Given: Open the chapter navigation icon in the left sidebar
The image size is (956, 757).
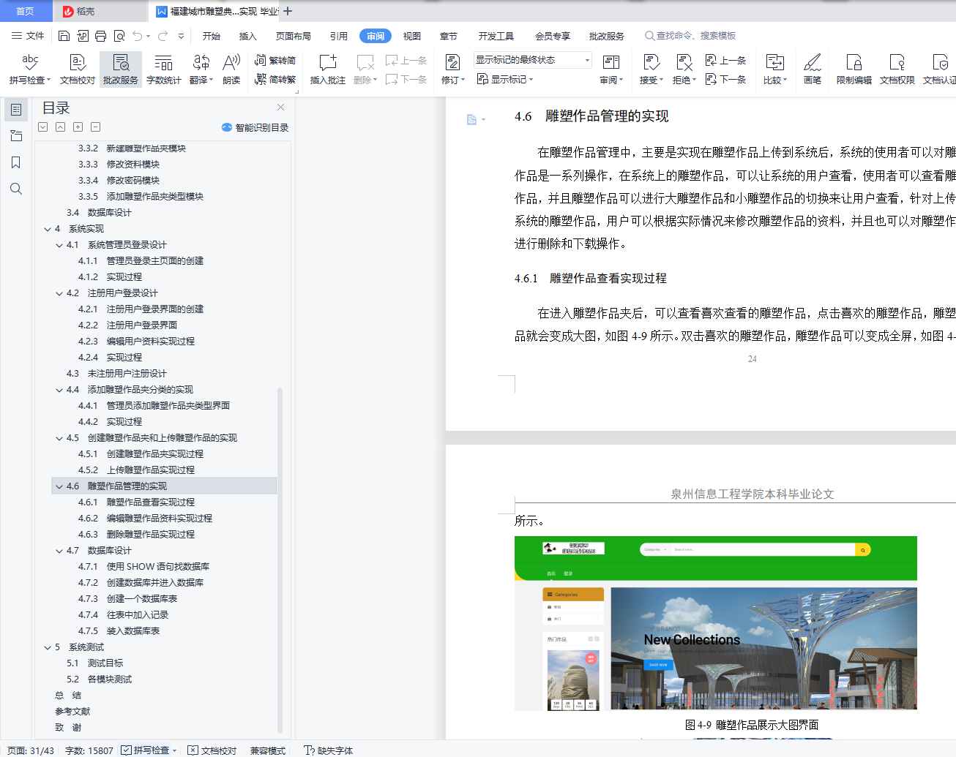Looking at the screenshot, I should [16, 136].
